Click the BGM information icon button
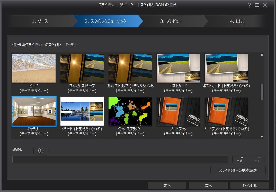Viewport: 276px width, 192px height. pos(41,150)
